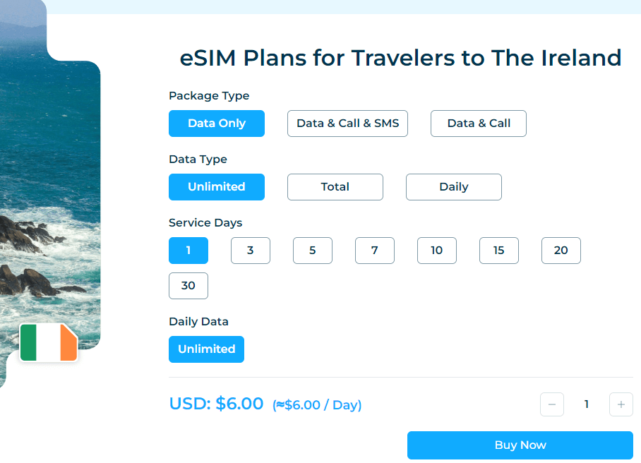
Task: Switch data type to Total
Action: click(x=335, y=187)
